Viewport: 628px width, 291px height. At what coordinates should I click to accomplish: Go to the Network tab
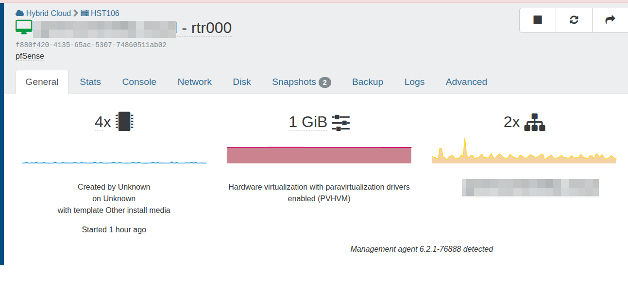click(x=194, y=82)
